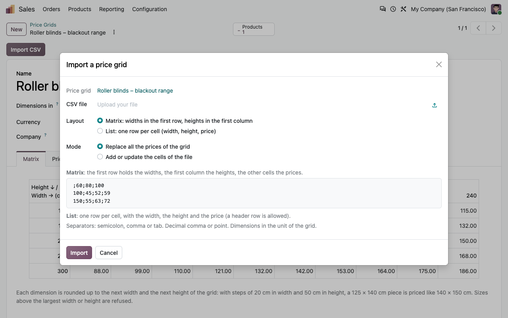
Task: Cancel the price grid import
Action: point(109,253)
